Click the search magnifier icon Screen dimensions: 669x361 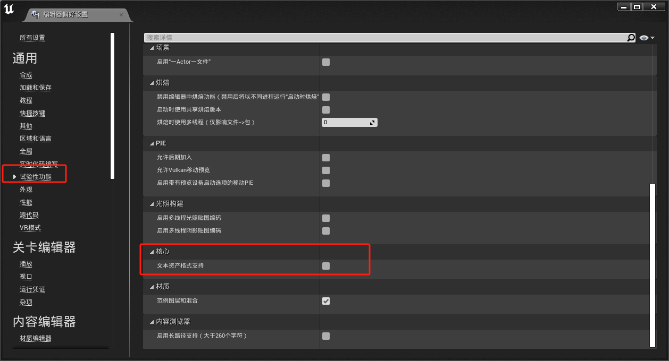click(x=631, y=38)
